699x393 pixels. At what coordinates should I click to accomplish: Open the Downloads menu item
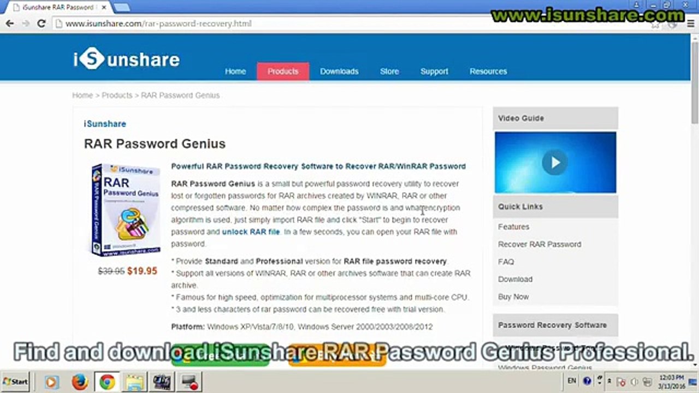pos(339,72)
